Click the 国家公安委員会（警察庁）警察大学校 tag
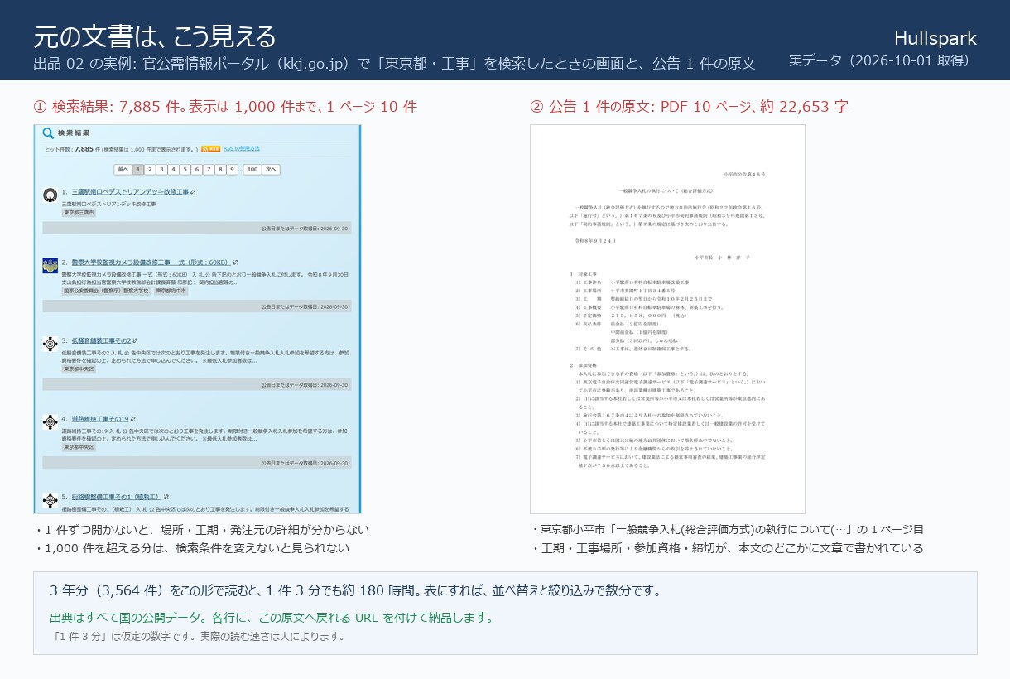The height and width of the screenshot is (679, 1010). click(x=106, y=291)
